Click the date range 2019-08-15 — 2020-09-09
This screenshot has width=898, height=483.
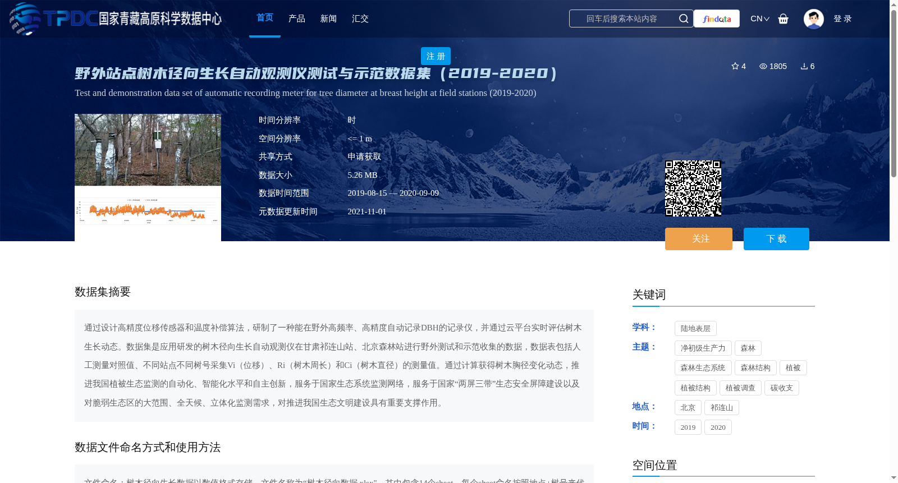point(393,193)
